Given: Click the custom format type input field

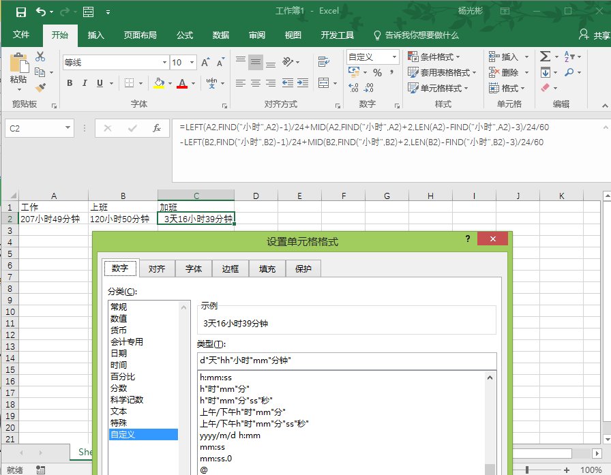Looking at the screenshot, I should (x=341, y=361).
